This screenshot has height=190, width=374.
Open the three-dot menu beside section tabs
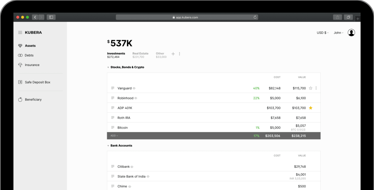click(x=180, y=54)
